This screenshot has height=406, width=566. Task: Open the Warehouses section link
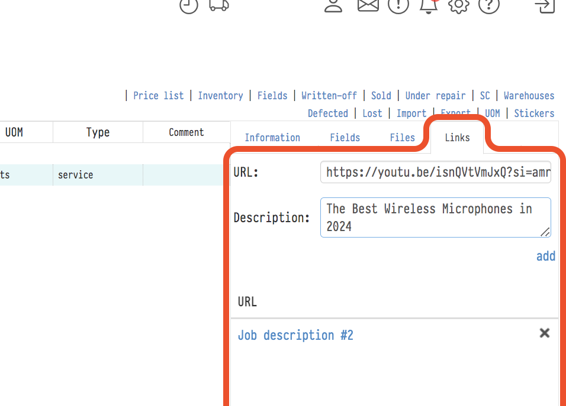[x=529, y=96]
